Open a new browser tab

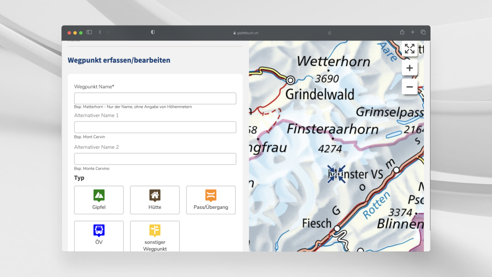click(x=413, y=32)
